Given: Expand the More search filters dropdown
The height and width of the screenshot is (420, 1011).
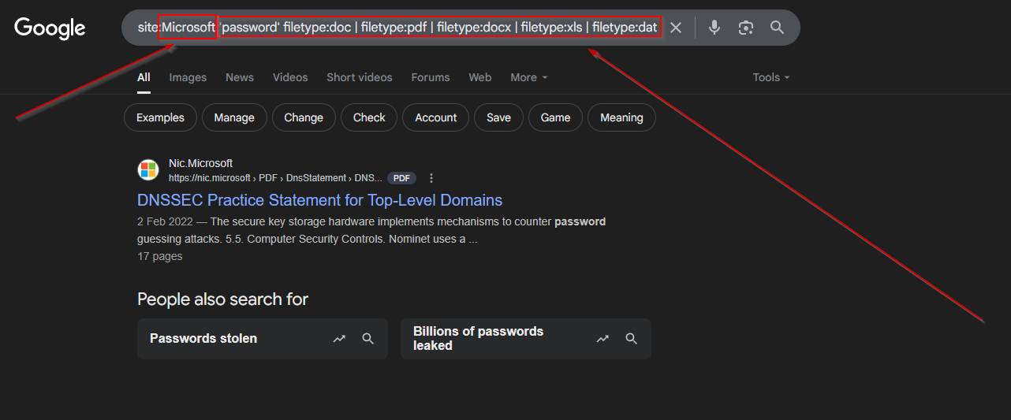Looking at the screenshot, I should tap(528, 77).
